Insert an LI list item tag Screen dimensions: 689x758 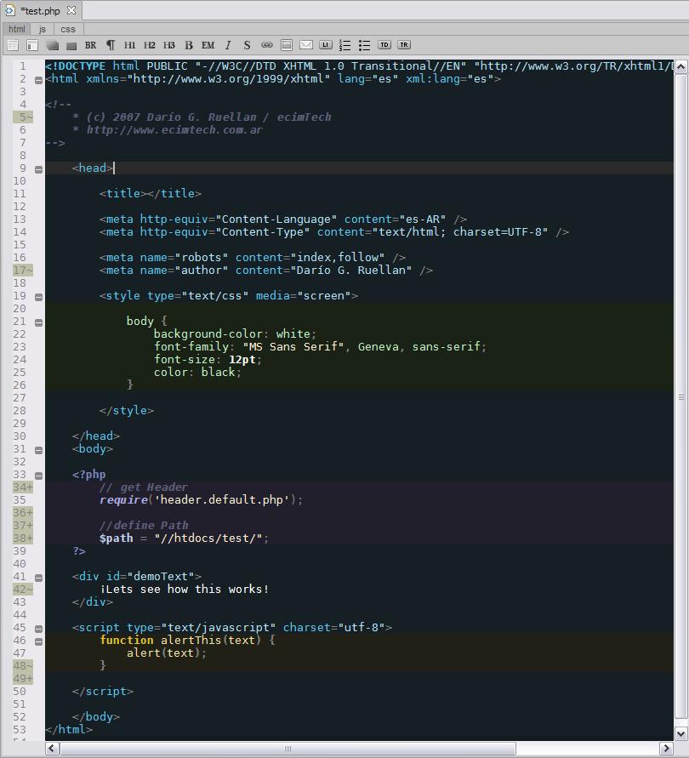[326, 45]
